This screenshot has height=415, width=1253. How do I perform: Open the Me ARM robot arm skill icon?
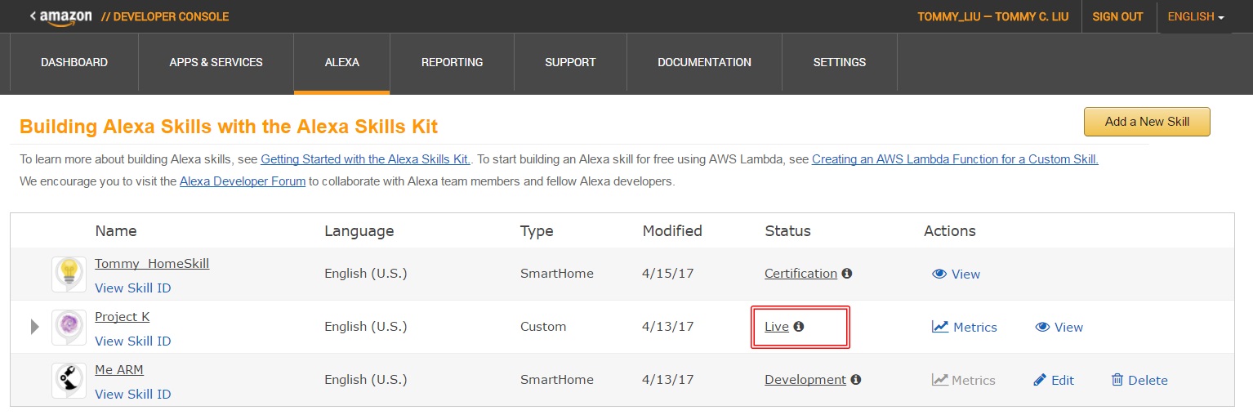tap(69, 380)
